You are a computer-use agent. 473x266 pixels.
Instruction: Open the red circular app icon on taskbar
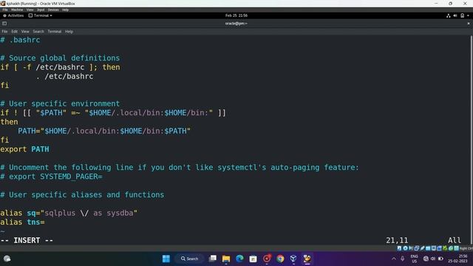click(x=267, y=259)
